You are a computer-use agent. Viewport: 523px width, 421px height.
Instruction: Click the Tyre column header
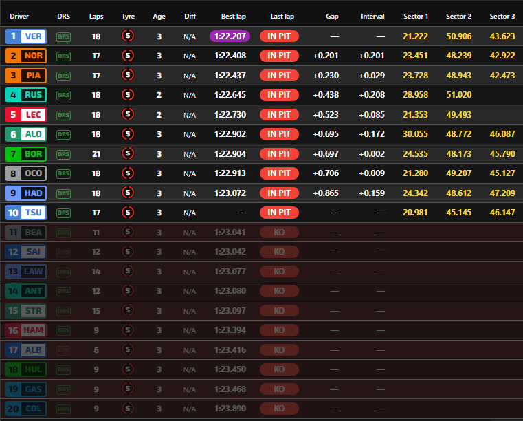(128, 16)
